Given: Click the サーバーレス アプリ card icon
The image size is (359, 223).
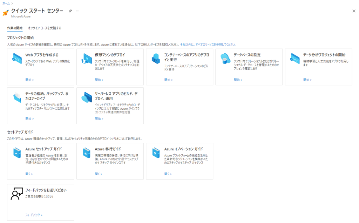Looking at the screenshot, I should [x=87, y=97].
